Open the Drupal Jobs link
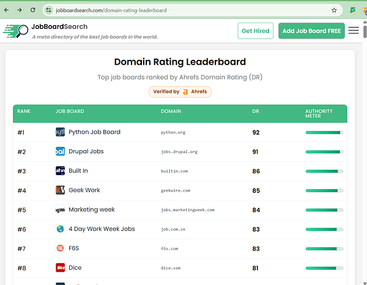367x285 pixels. 86,151
